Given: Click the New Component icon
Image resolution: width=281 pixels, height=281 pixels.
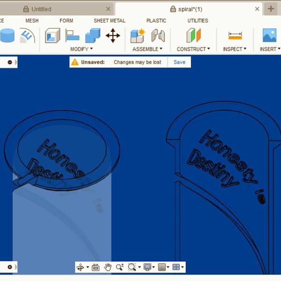Looking at the screenshot, I should tap(137, 36).
